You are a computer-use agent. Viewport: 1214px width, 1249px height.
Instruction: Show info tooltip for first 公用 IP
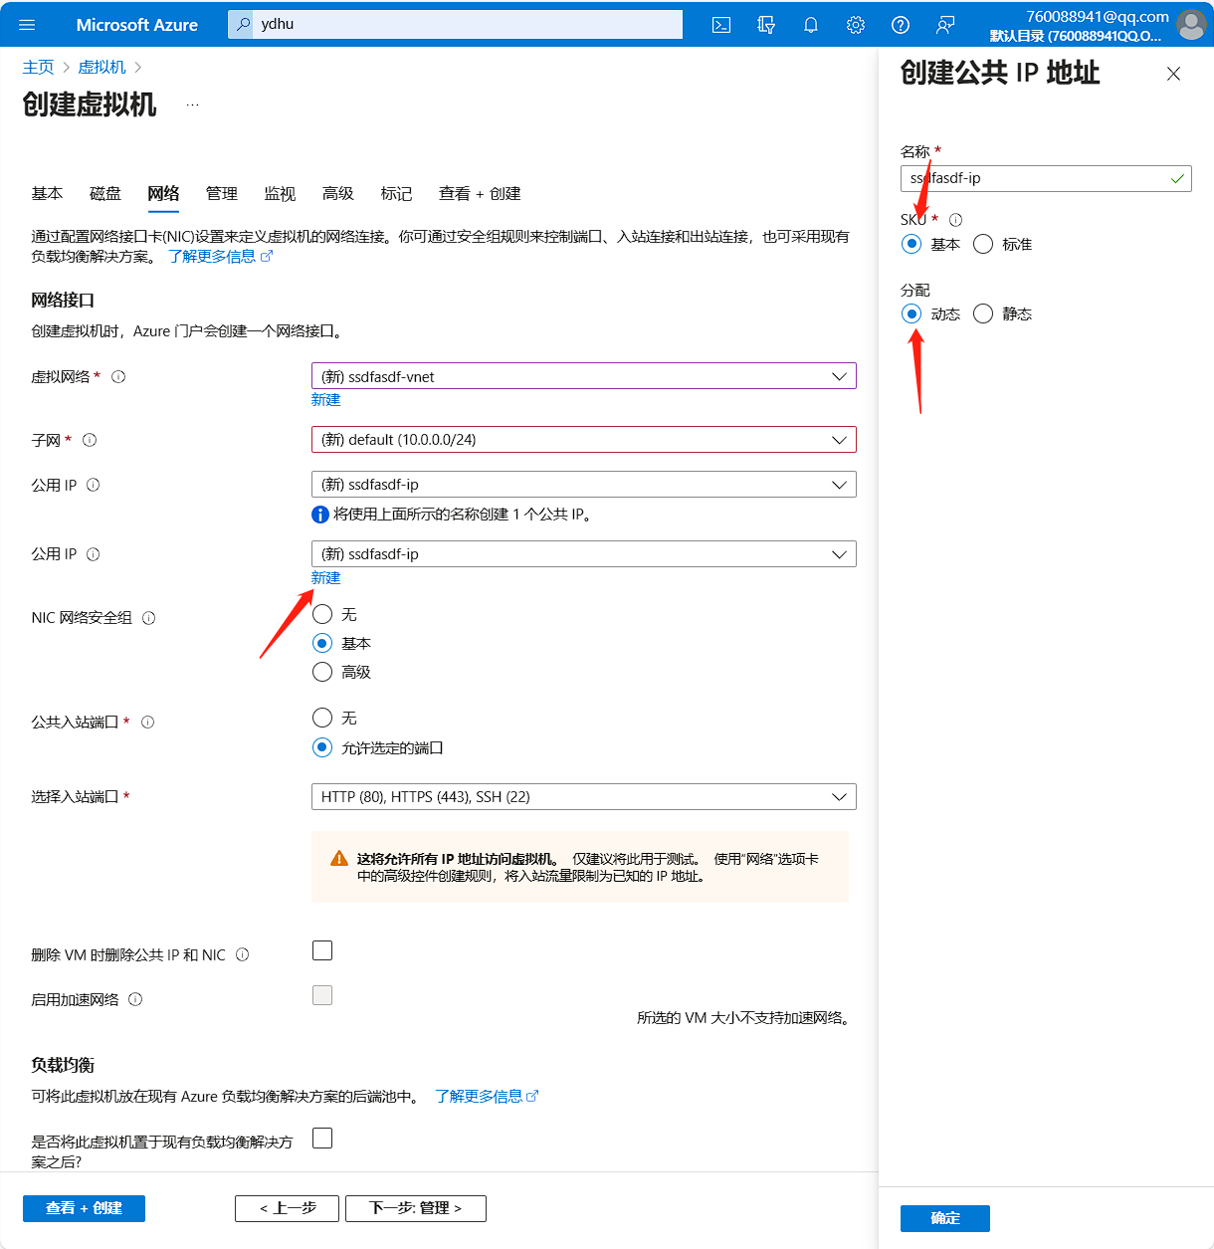click(x=94, y=485)
